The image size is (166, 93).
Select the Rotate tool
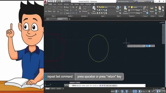(x=71, y=7)
